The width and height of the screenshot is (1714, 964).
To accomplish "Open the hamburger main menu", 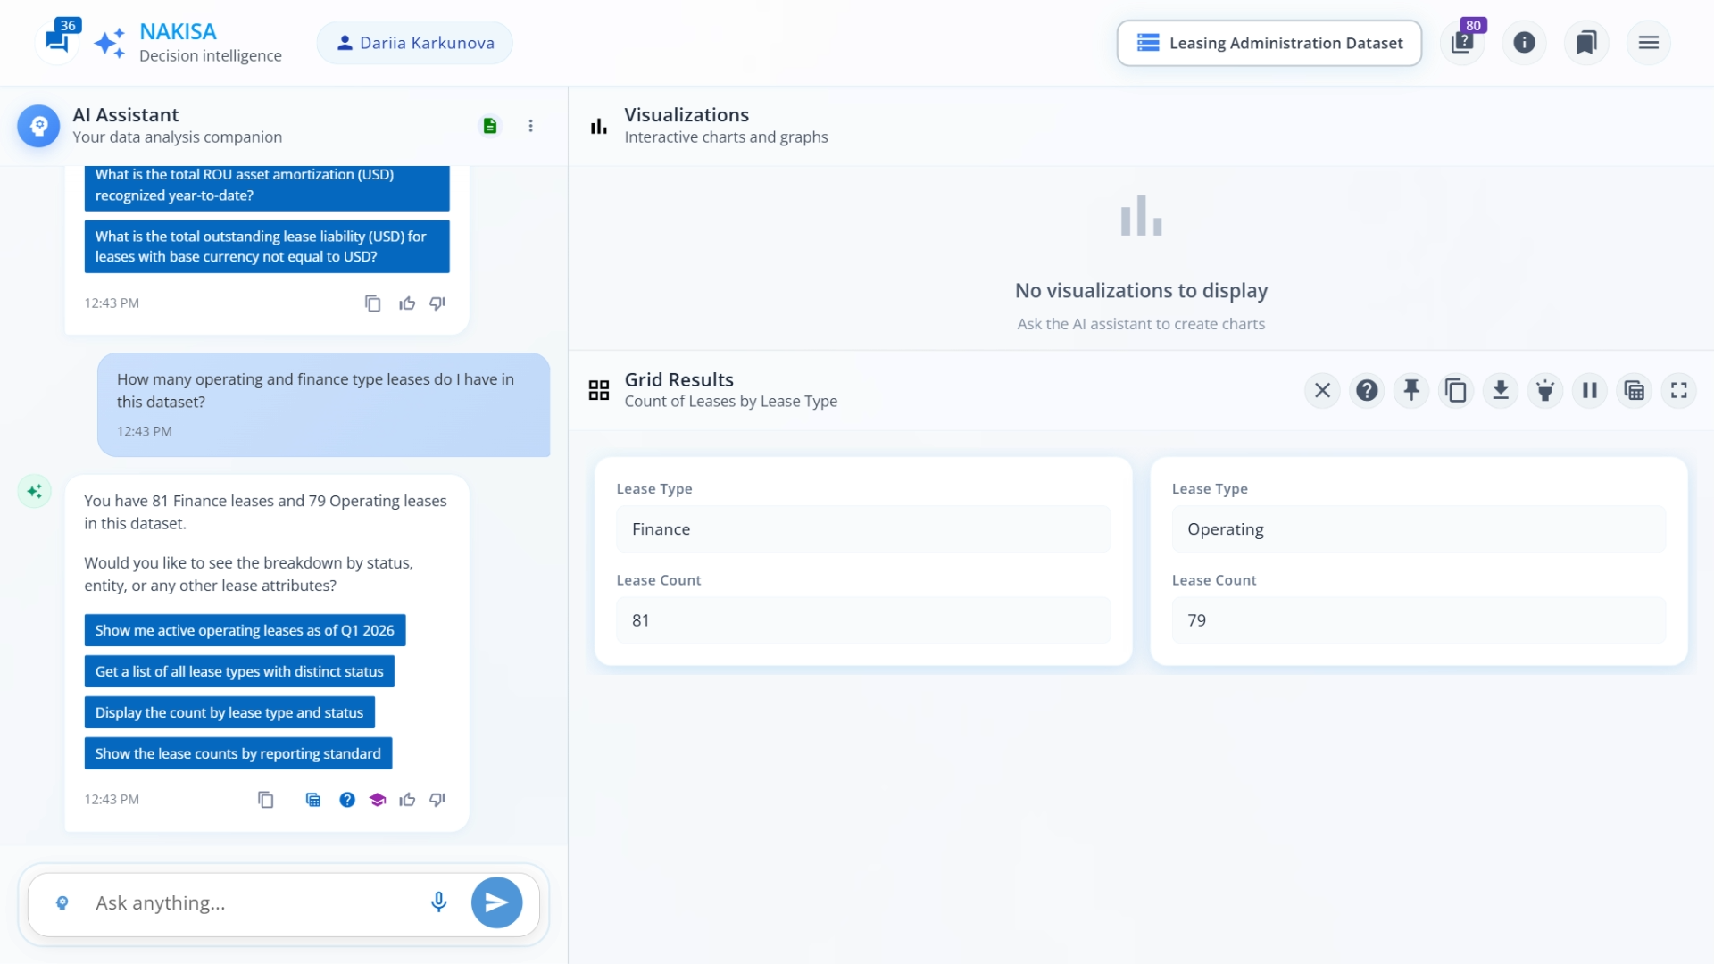I will [x=1648, y=42].
